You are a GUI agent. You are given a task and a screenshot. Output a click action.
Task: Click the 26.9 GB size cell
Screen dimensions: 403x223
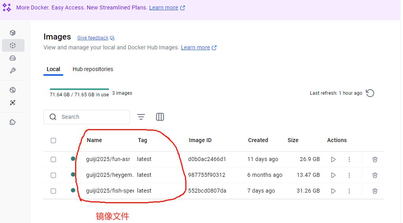(310, 159)
